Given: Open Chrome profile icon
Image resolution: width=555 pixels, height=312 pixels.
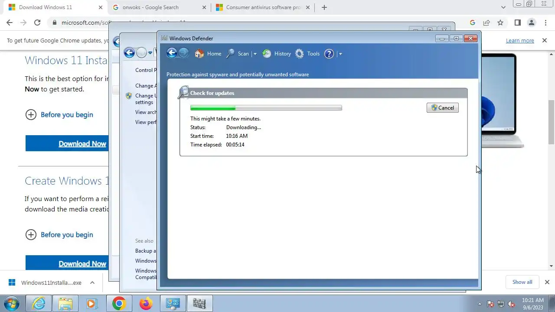Looking at the screenshot, I should coord(531,23).
